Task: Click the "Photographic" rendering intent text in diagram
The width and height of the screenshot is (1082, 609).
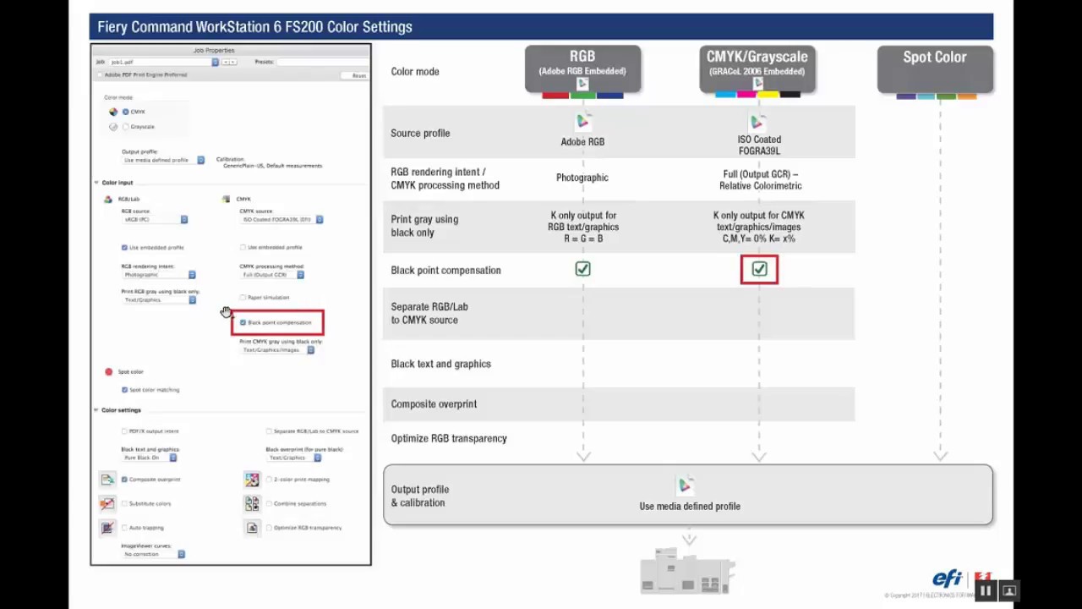Action: tap(582, 178)
